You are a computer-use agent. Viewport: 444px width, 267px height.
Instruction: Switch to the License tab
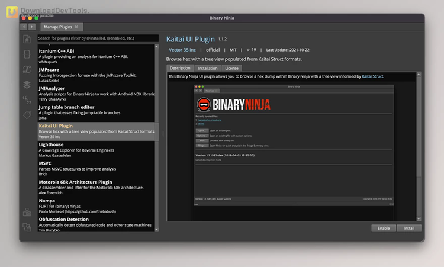pos(231,68)
